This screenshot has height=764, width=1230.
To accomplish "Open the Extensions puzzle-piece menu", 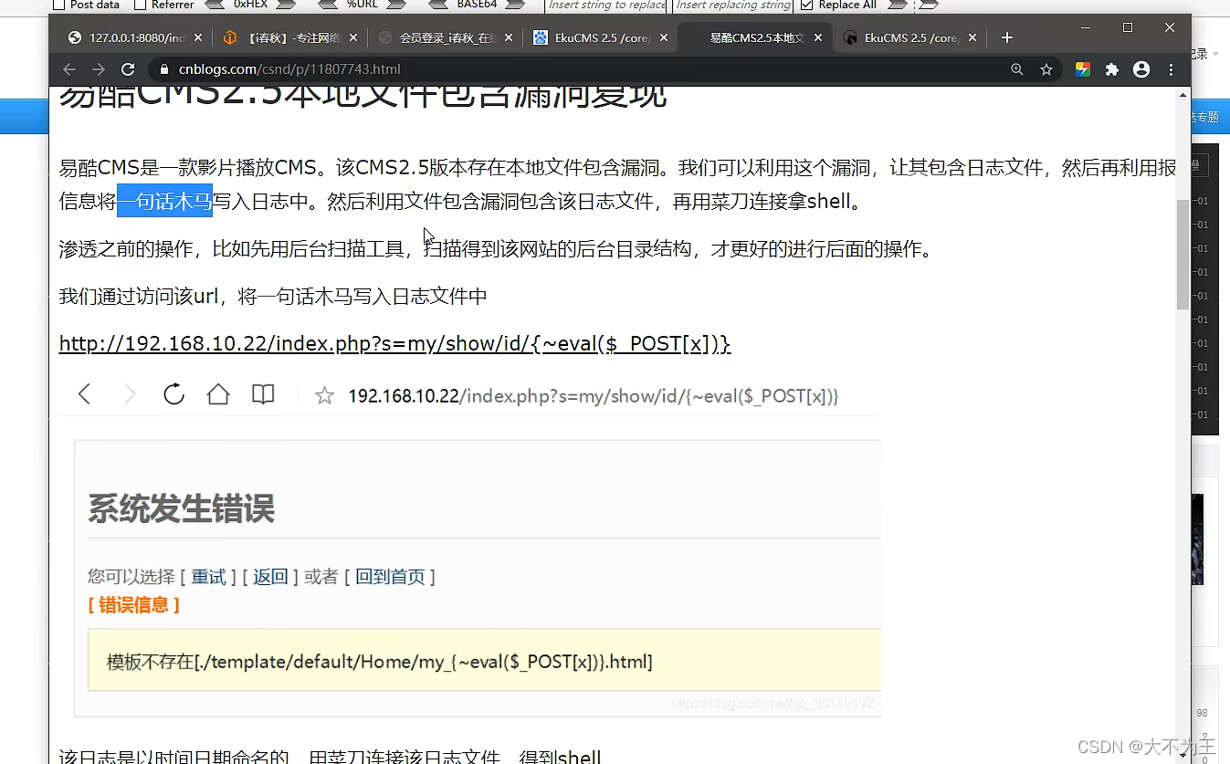I will click(x=1112, y=69).
